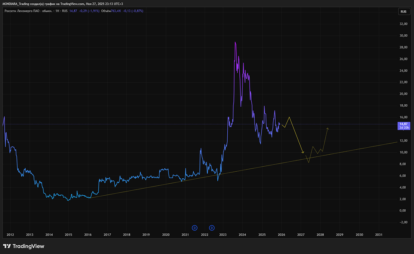Click the 2028 label on the time axis
Viewport: 414px width, 254px height.
tap(320, 235)
